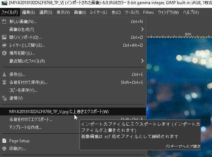Screen dimensions: 212x157
Task: Open the 編集(E) menu
Action: click(x=28, y=12)
